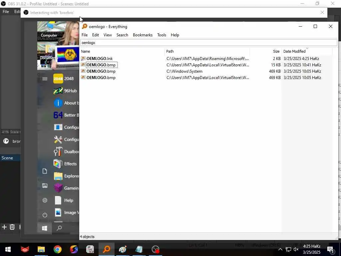Launch Google Chrome from the taskbar
Screen dimensions: 341x256
click(x=57, y=249)
